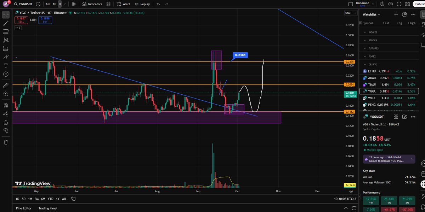Toggle stay in drawing mode
Viewport: 425px width, 212px height.
(6, 114)
